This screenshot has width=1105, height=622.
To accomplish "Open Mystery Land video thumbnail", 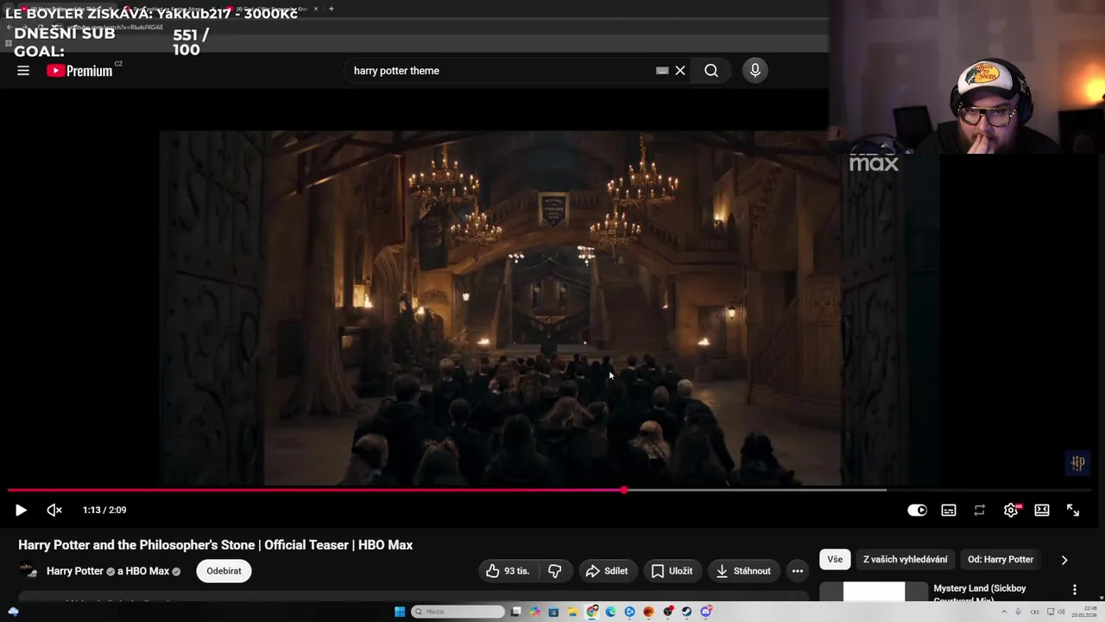I will (874, 592).
